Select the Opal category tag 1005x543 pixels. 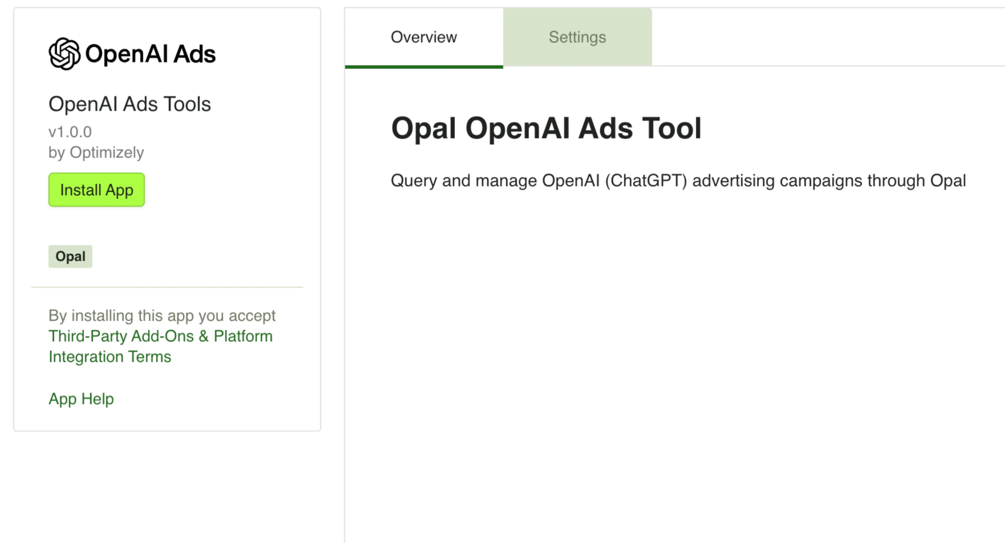pos(70,257)
